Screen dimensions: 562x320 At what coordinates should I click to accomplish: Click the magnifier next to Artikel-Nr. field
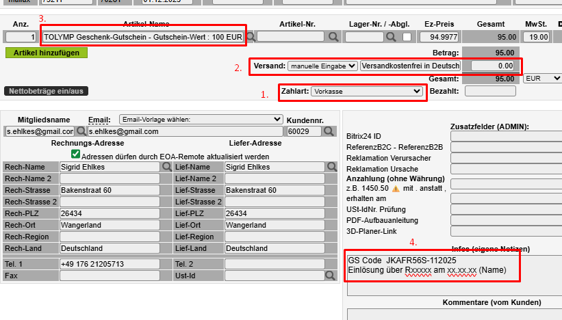coord(333,36)
